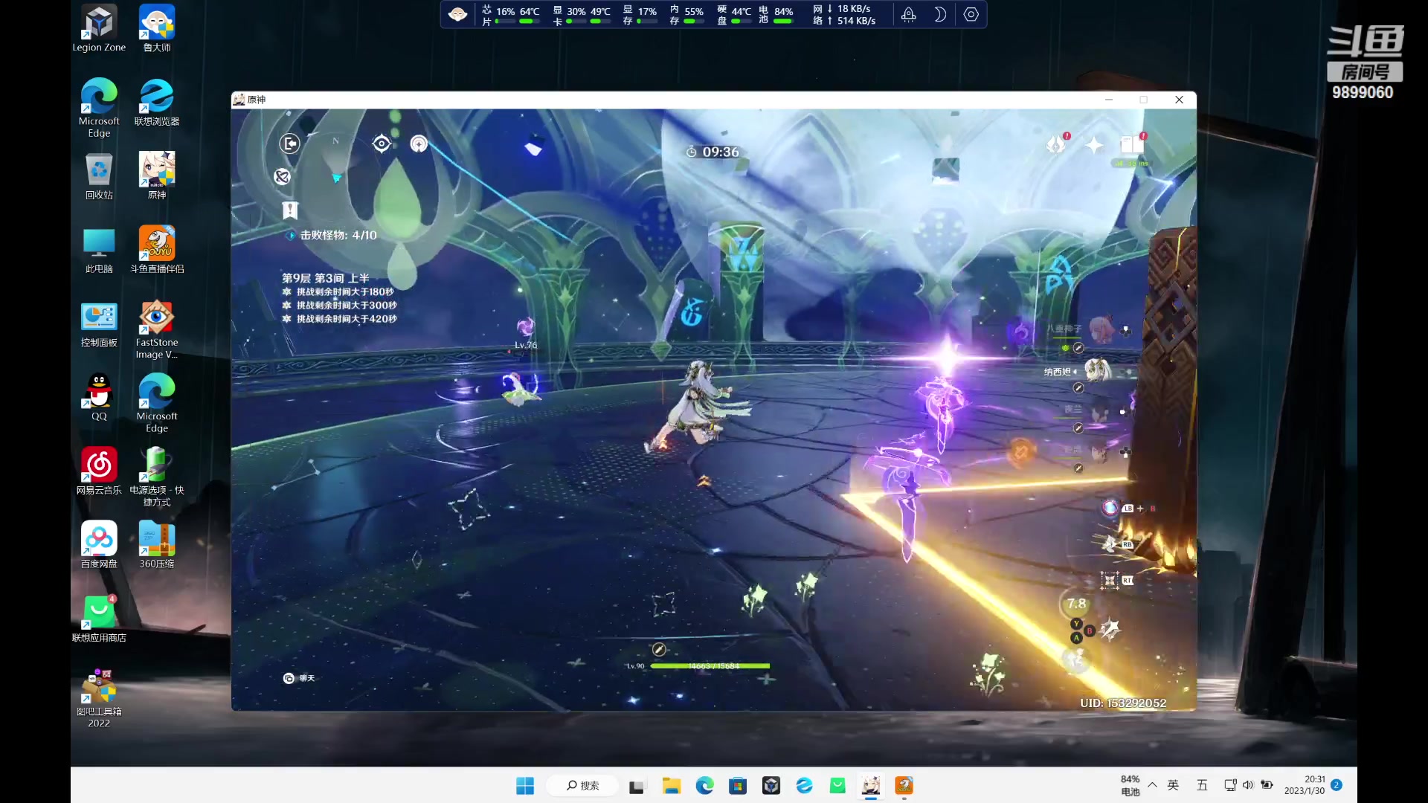
Task: Click the character HP bar 14663/15684
Action: click(710, 666)
